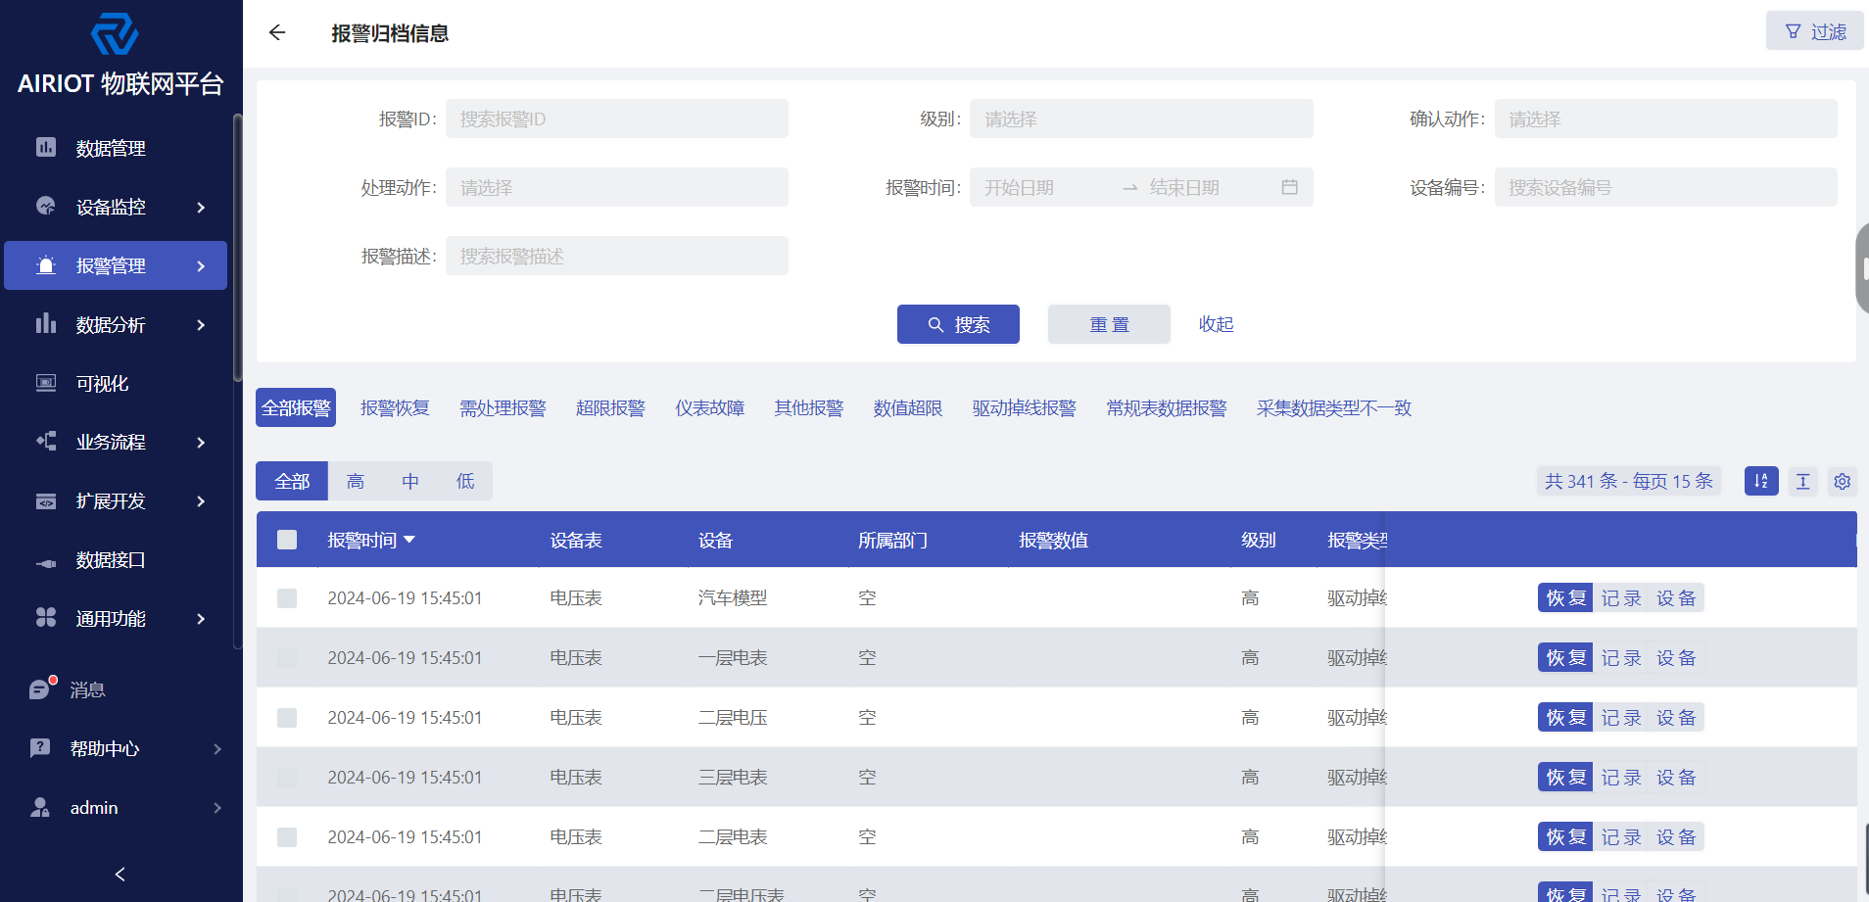Open the 级别 dropdown selector

[x=1141, y=119]
